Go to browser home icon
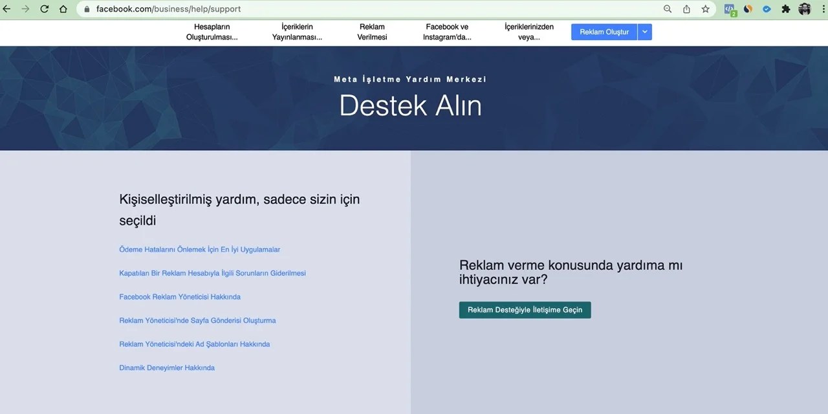 point(63,9)
